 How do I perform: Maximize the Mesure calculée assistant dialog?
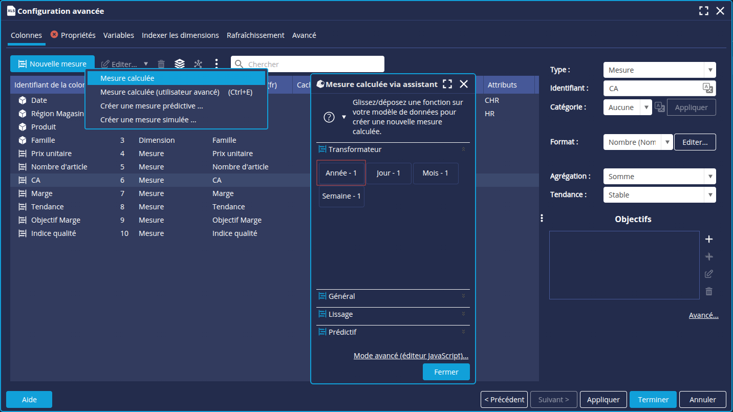[447, 84]
